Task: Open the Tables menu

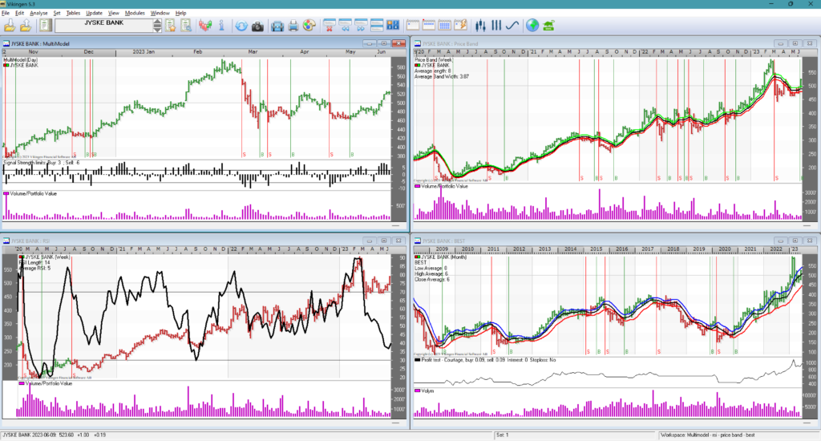Action: pyautogui.click(x=73, y=13)
